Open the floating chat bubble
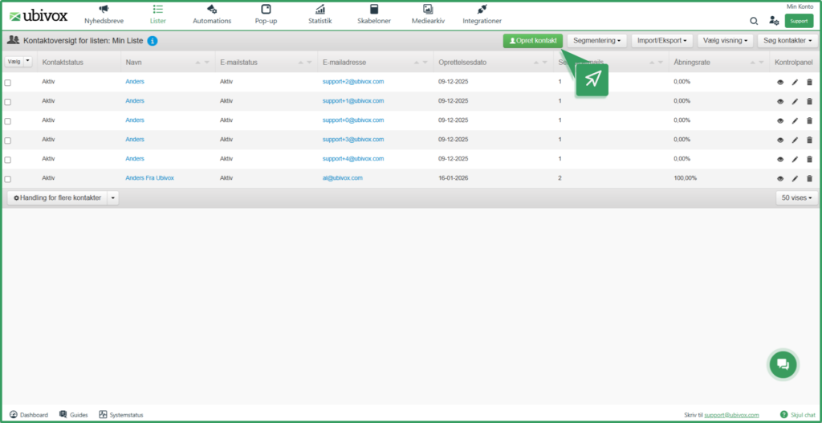The height and width of the screenshot is (423, 822). tap(783, 364)
